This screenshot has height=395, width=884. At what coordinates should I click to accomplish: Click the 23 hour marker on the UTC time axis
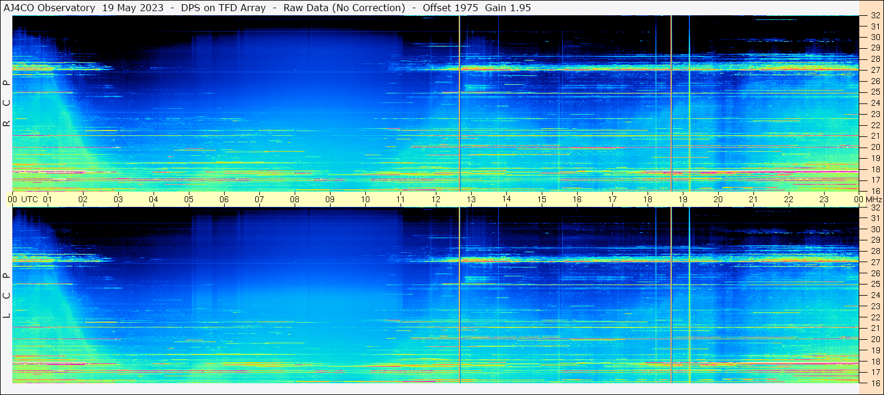[824, 199]
